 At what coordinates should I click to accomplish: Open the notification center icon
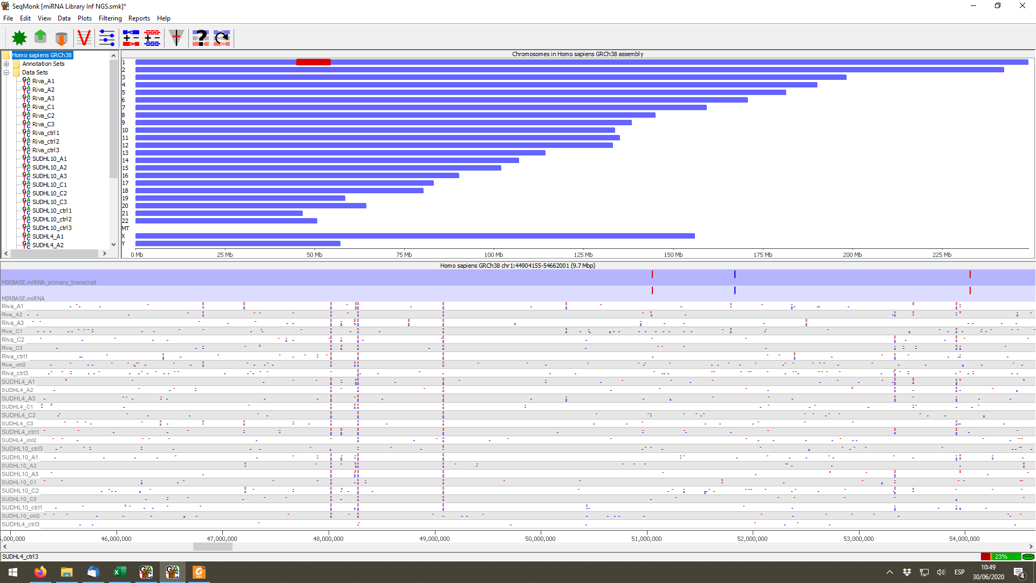pos(1019,573)
